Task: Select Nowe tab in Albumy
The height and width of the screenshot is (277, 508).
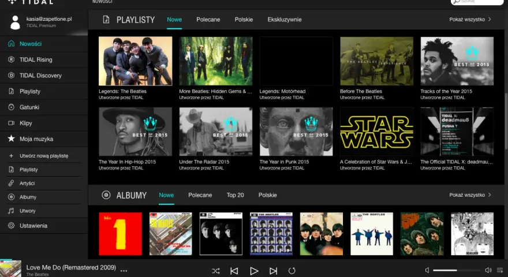Action: click(x=166, y=195)
